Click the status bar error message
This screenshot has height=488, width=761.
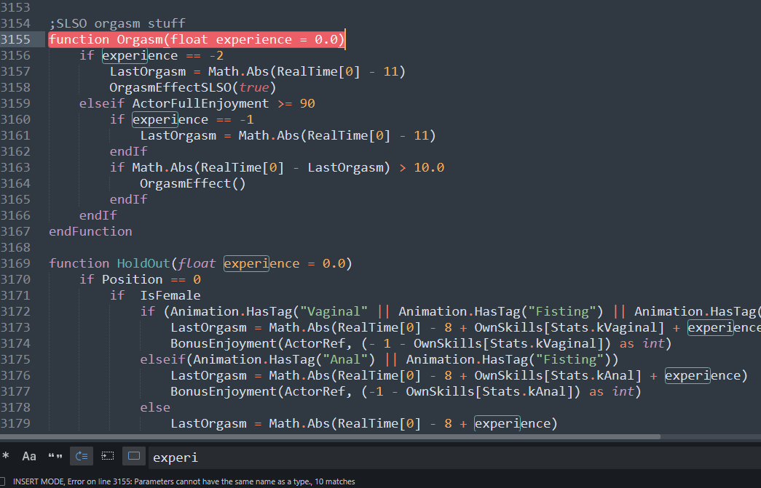[182, 481]
